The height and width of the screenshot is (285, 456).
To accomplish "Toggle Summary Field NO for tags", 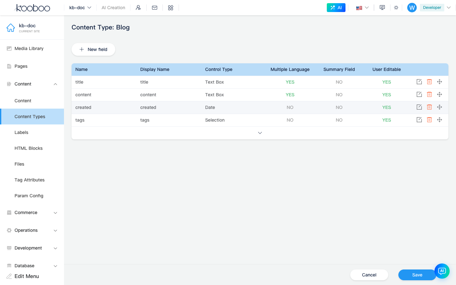I will (x=339, y=120).
